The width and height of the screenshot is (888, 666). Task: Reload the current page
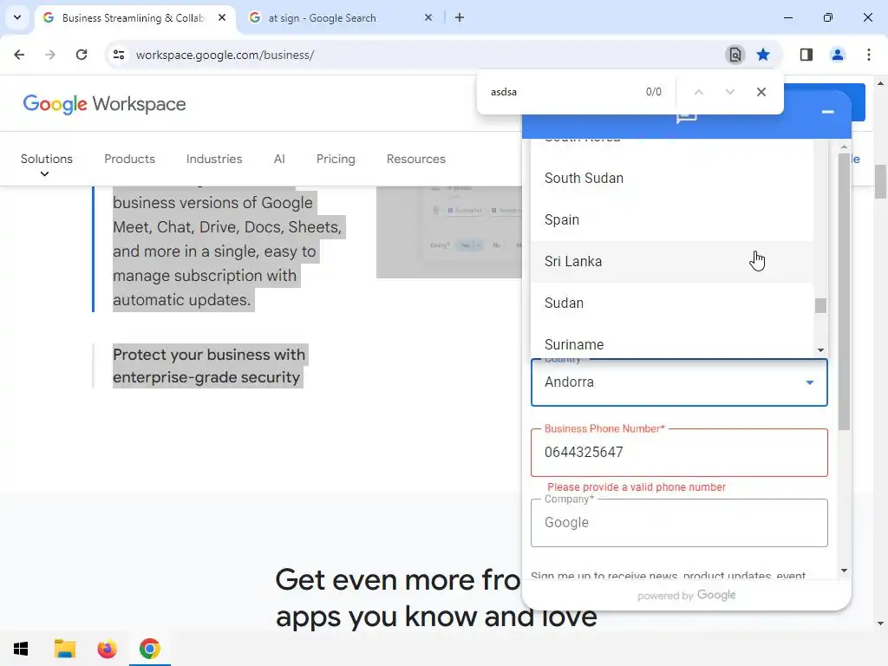(82, 55)
